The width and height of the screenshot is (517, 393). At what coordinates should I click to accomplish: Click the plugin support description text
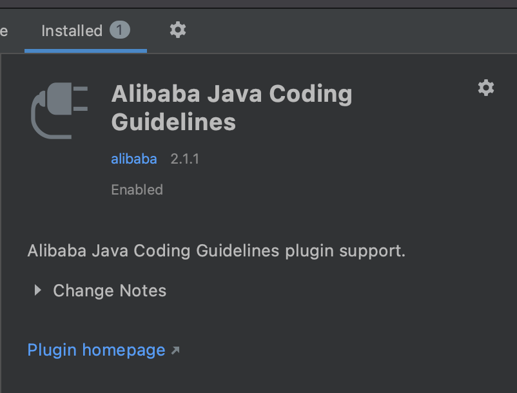coord(216,251)
